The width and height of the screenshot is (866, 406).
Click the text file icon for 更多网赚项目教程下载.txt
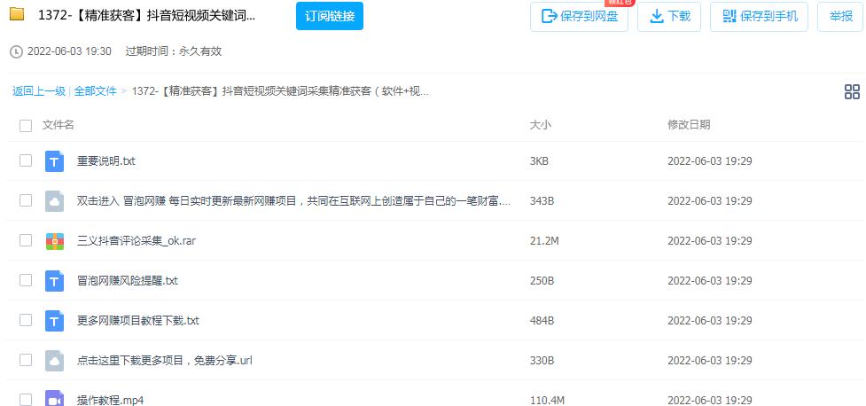(x=54, y=320)
